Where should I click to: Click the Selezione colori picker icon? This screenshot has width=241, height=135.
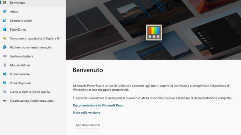click(5, 20)
